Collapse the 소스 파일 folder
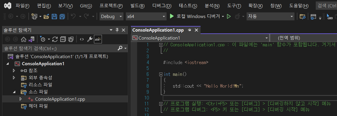The height and width of the screenshot is (116, 337). [x=14, y=92]
